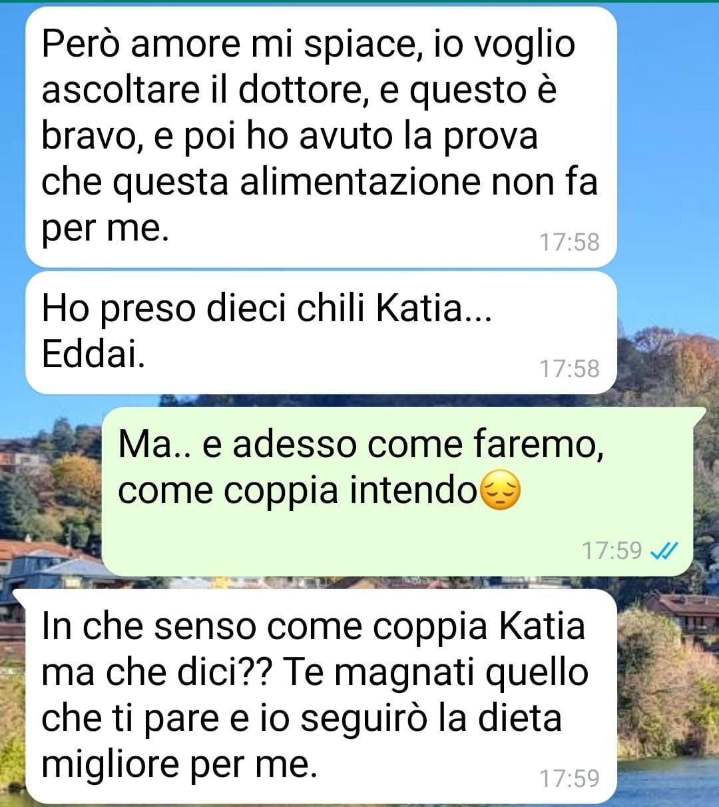
Task: Click the line "migliore per me."
Action: pos(179,764)
